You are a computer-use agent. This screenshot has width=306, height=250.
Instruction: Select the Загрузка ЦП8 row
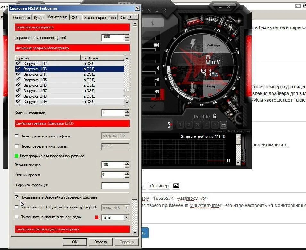coord(70,96)
